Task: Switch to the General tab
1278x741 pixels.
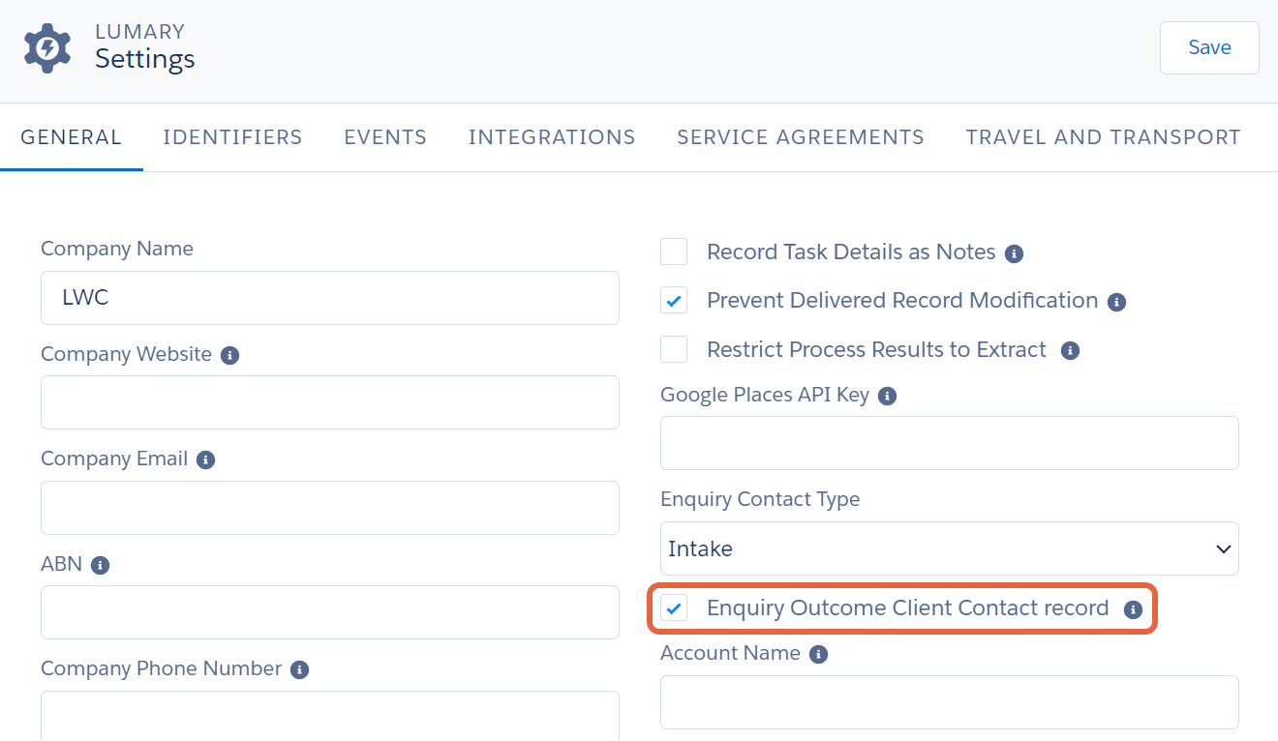Action: 72,137
